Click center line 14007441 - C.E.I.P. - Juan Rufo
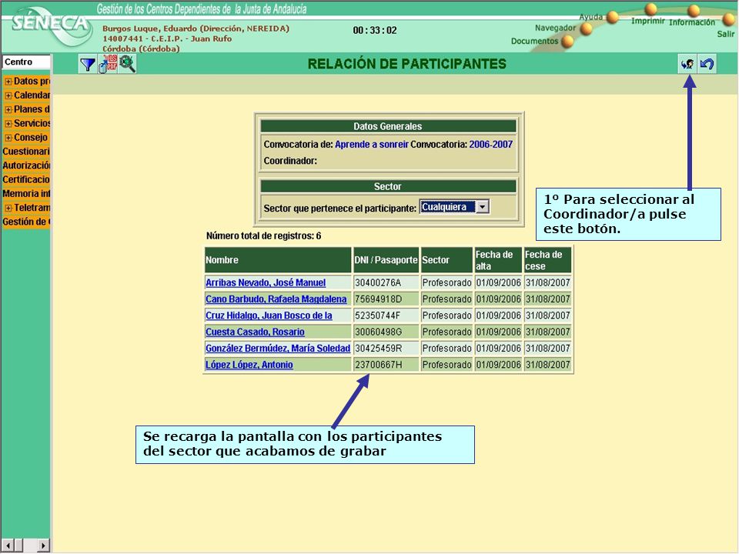 click(167, 38)
